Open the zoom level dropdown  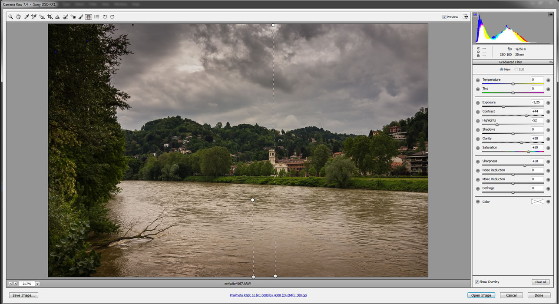point(37,284)
